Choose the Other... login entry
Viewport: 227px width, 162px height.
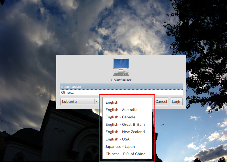[121, 92]
